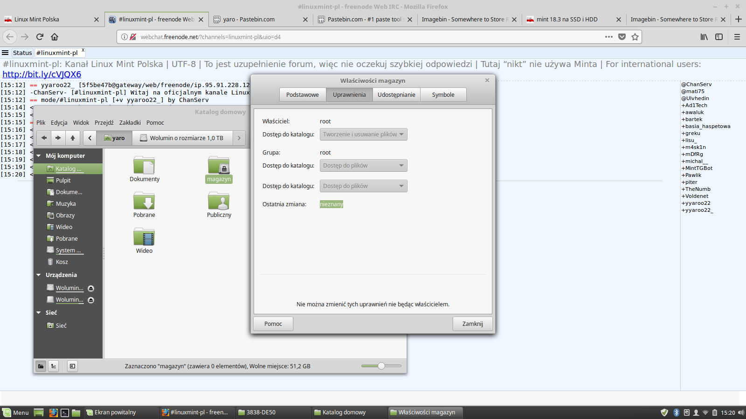Open the Firefox hamburger menu

[737, 37]
